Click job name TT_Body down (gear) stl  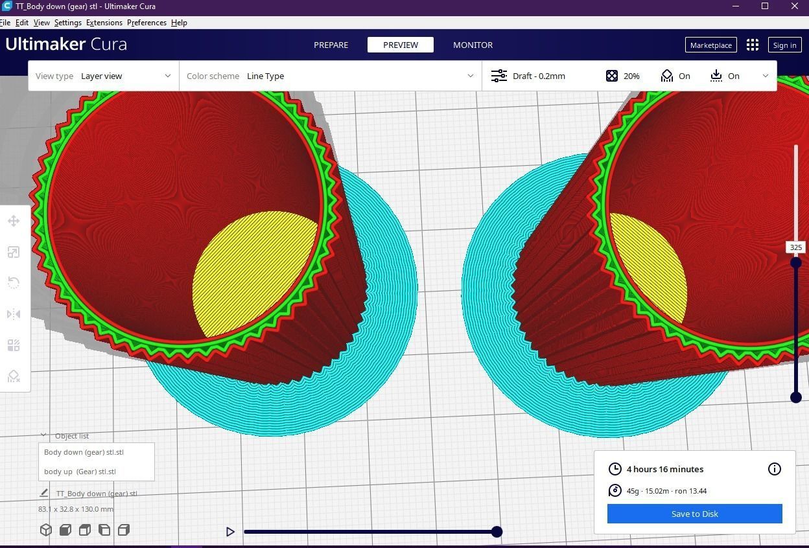pos(97,493)
